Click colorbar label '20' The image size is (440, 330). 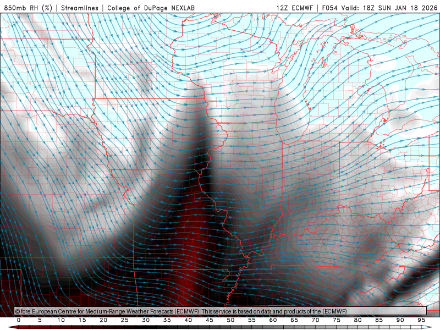103,320
